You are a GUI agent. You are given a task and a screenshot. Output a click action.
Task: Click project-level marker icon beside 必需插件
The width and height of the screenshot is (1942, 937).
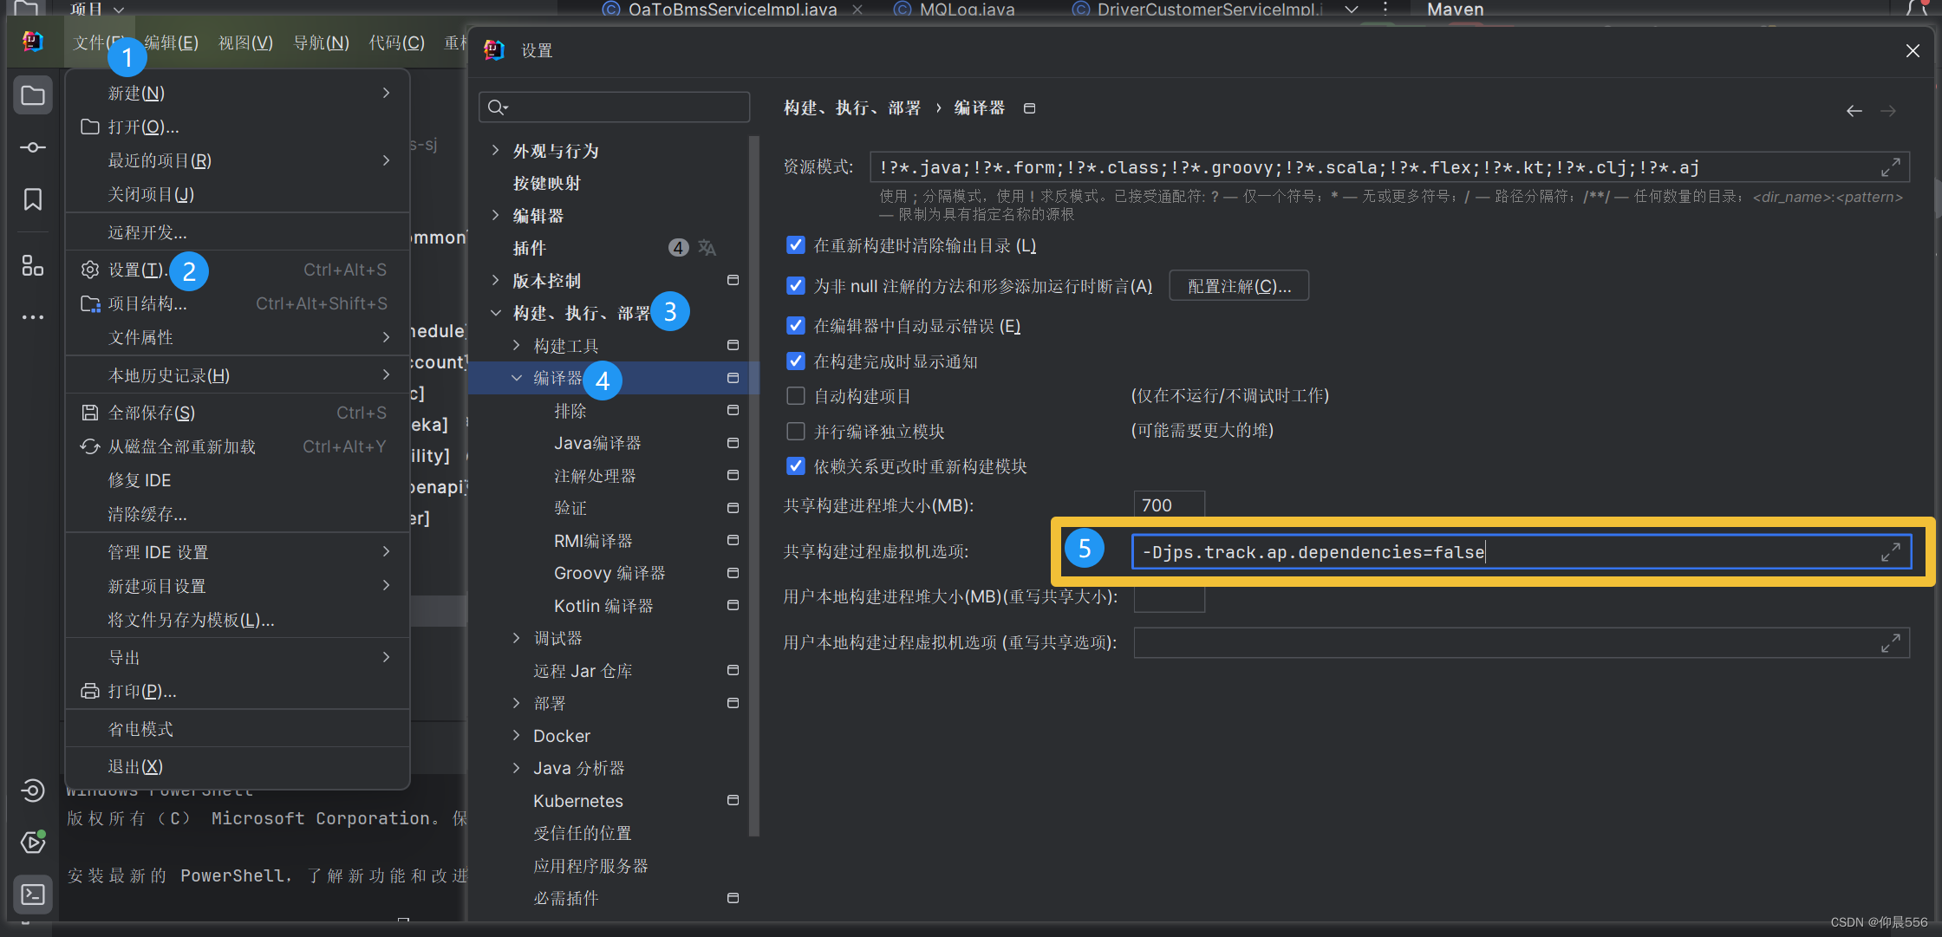[733, 898]
